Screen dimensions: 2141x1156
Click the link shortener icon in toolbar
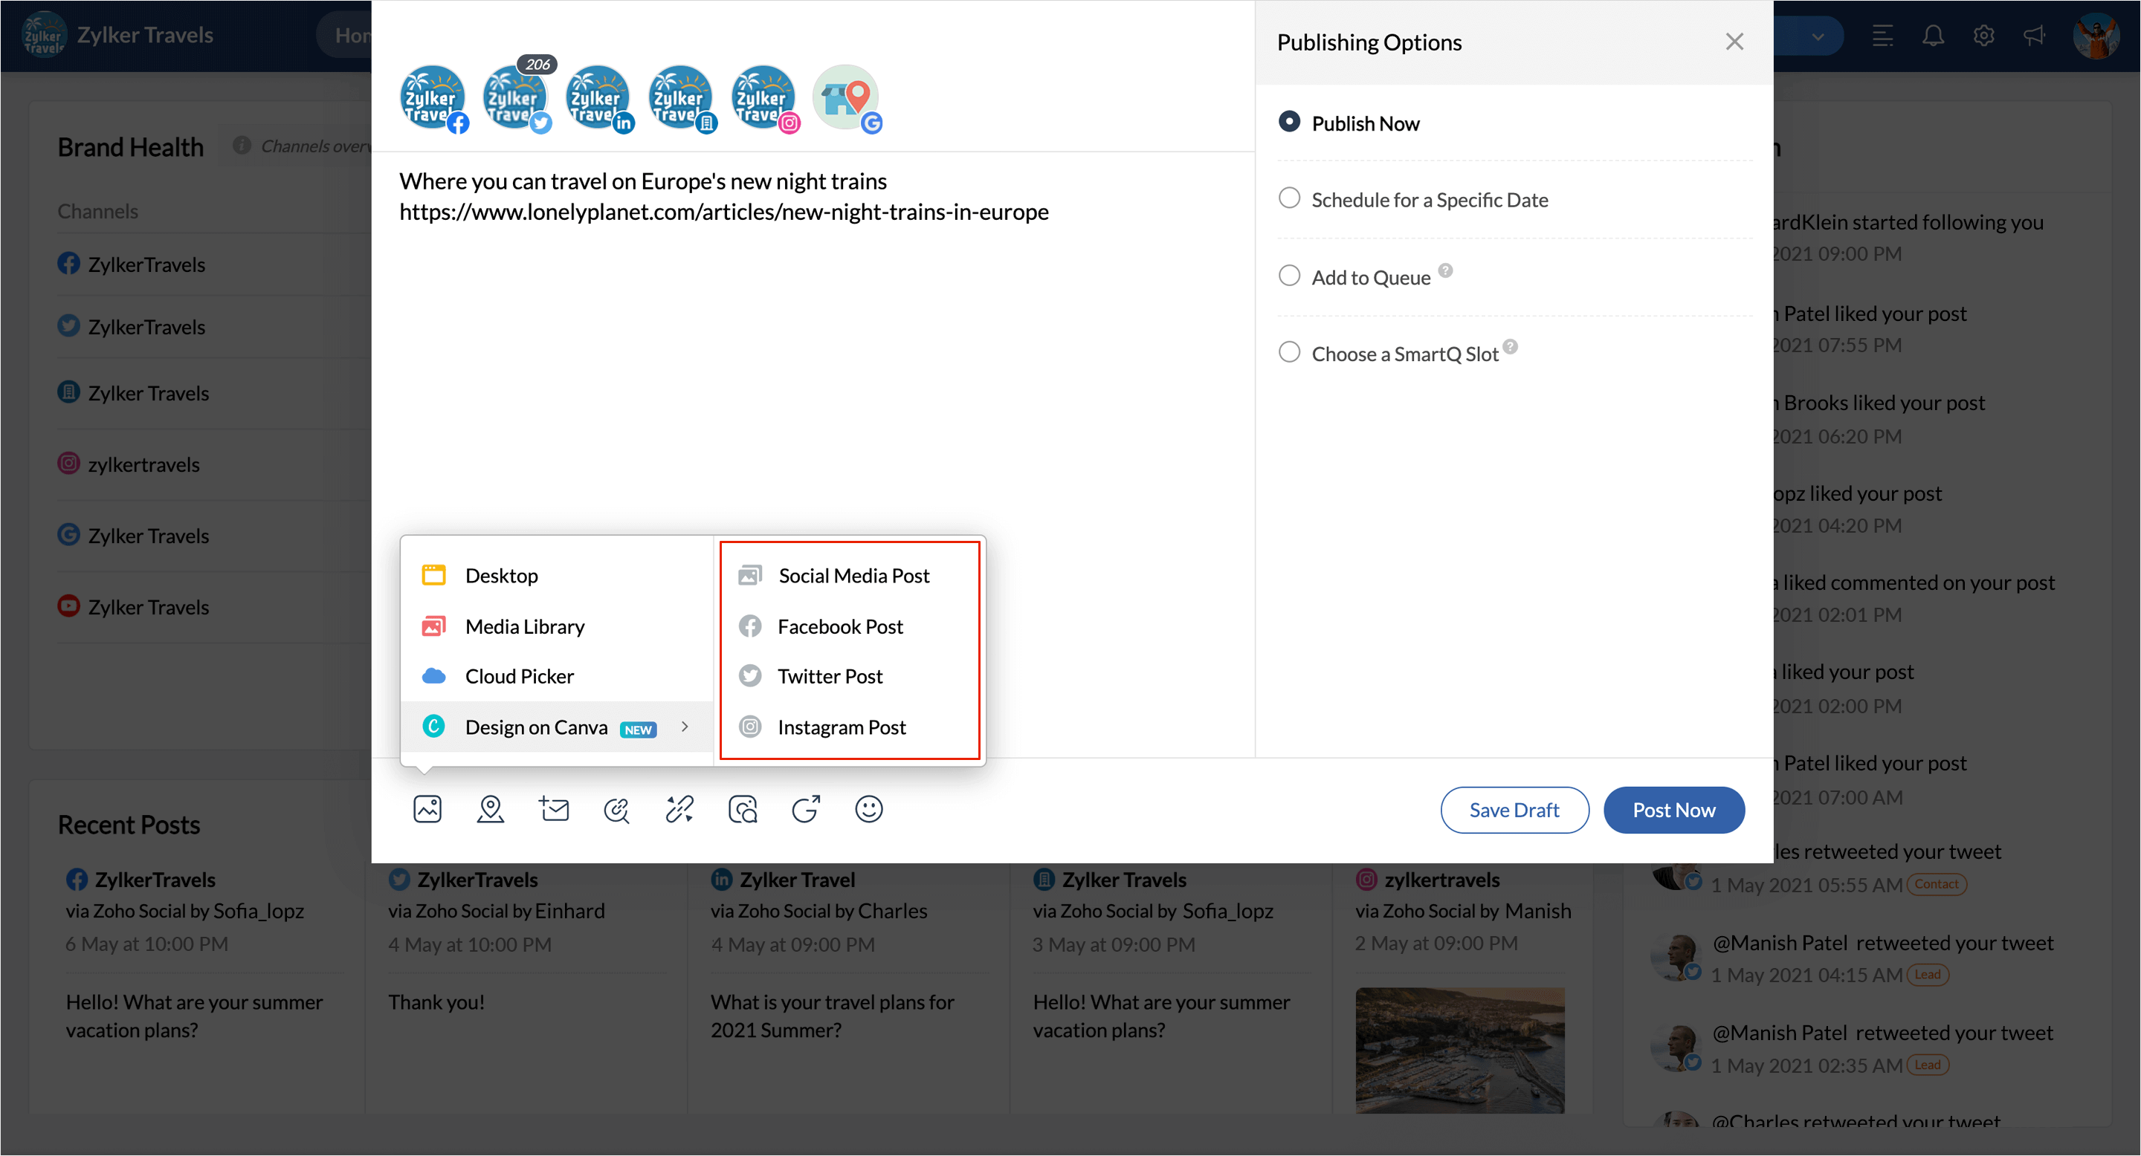tap(679, 809)
